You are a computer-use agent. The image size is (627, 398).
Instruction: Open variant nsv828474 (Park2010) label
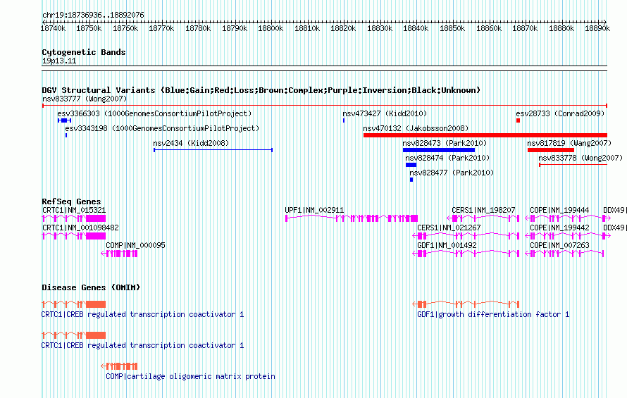(447, 158)
